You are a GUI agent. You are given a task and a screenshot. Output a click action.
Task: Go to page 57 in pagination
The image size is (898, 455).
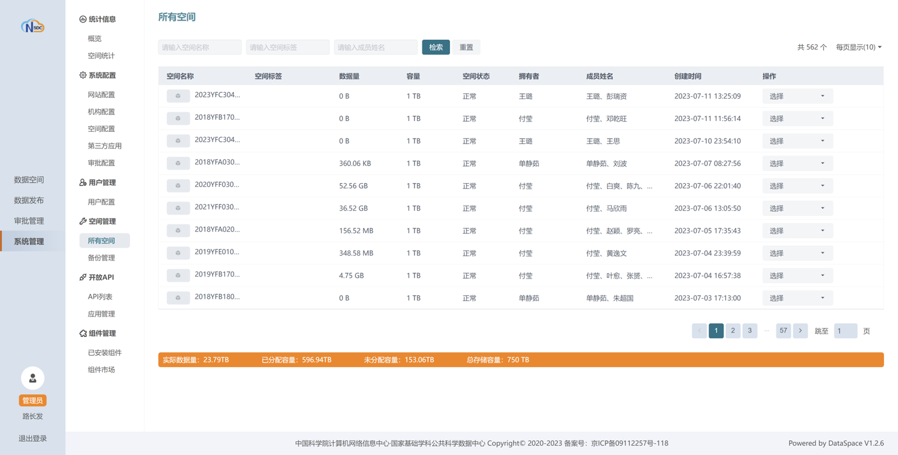783,331
